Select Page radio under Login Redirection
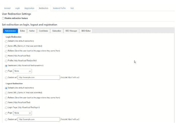Image resolution: width=176 pixels, height=126 pixels. (x=6, y=71)
